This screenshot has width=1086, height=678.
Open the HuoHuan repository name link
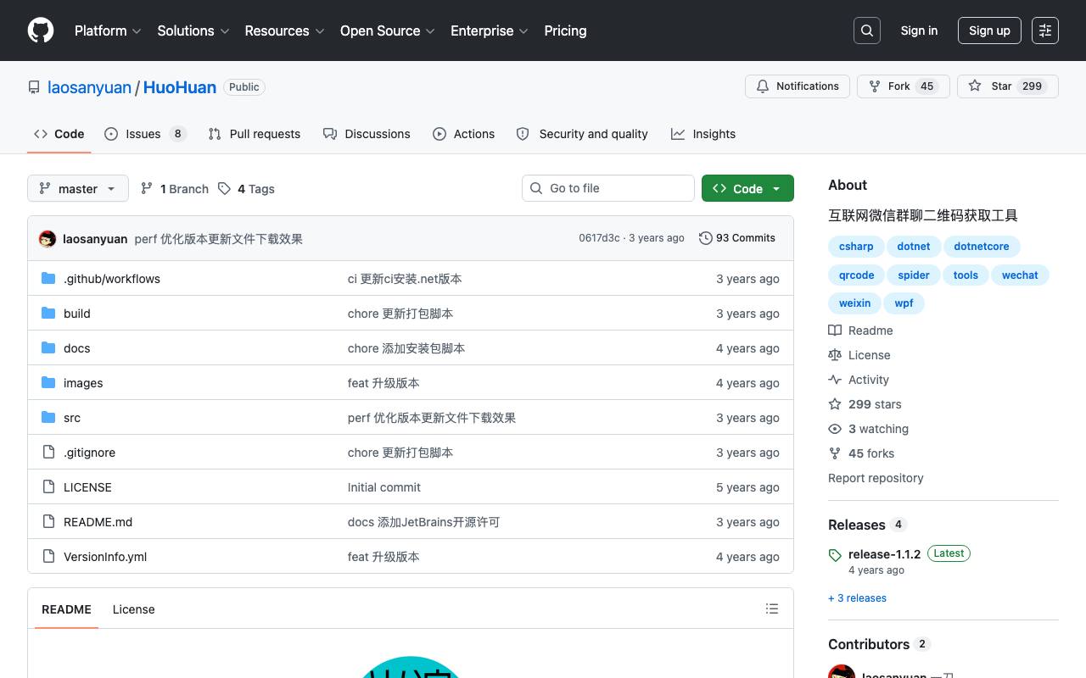pos(180,87)
